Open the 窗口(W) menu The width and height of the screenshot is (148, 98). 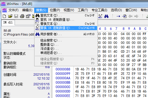point(131,10)
